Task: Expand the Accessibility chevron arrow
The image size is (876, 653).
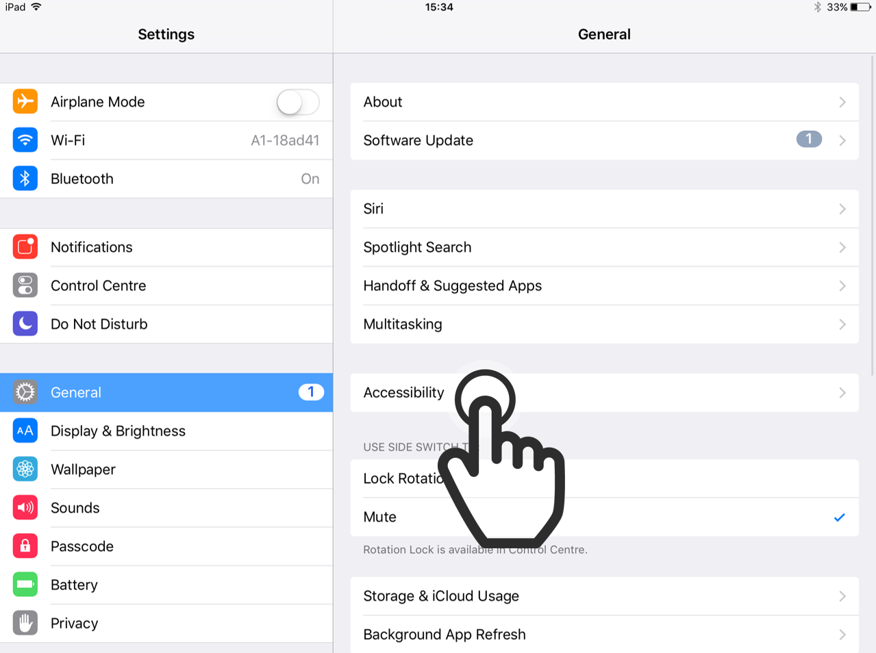Action: [x=842, y=392]
